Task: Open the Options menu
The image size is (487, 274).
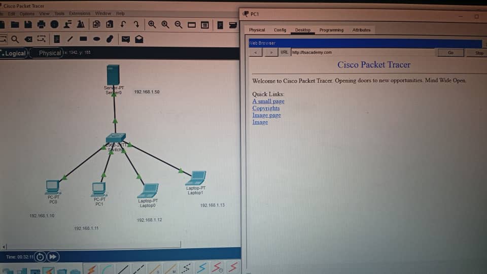Action: 27,14
